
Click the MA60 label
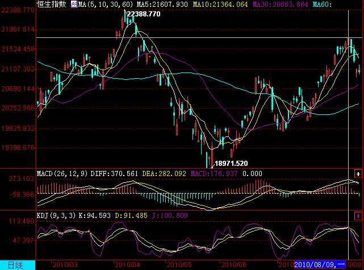(x=322, y=5)
